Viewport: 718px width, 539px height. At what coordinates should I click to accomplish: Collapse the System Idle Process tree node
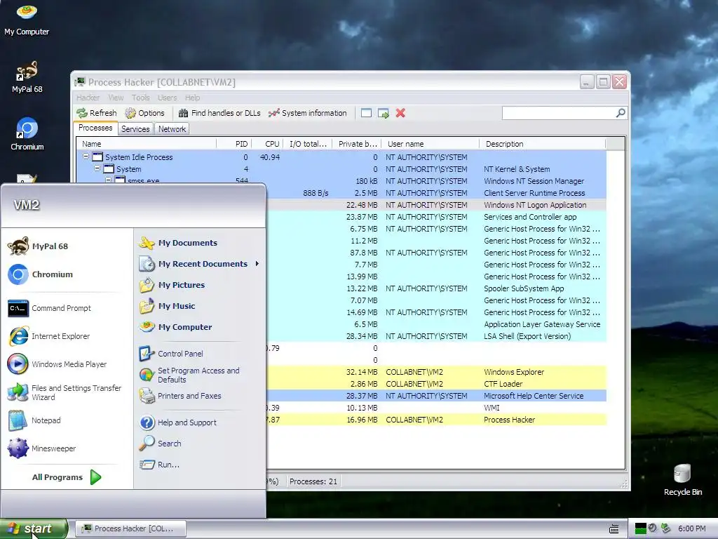point(86,157)
